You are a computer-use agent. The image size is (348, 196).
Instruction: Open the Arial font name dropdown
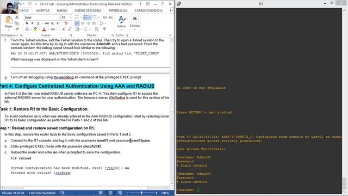tap(59, 17)
